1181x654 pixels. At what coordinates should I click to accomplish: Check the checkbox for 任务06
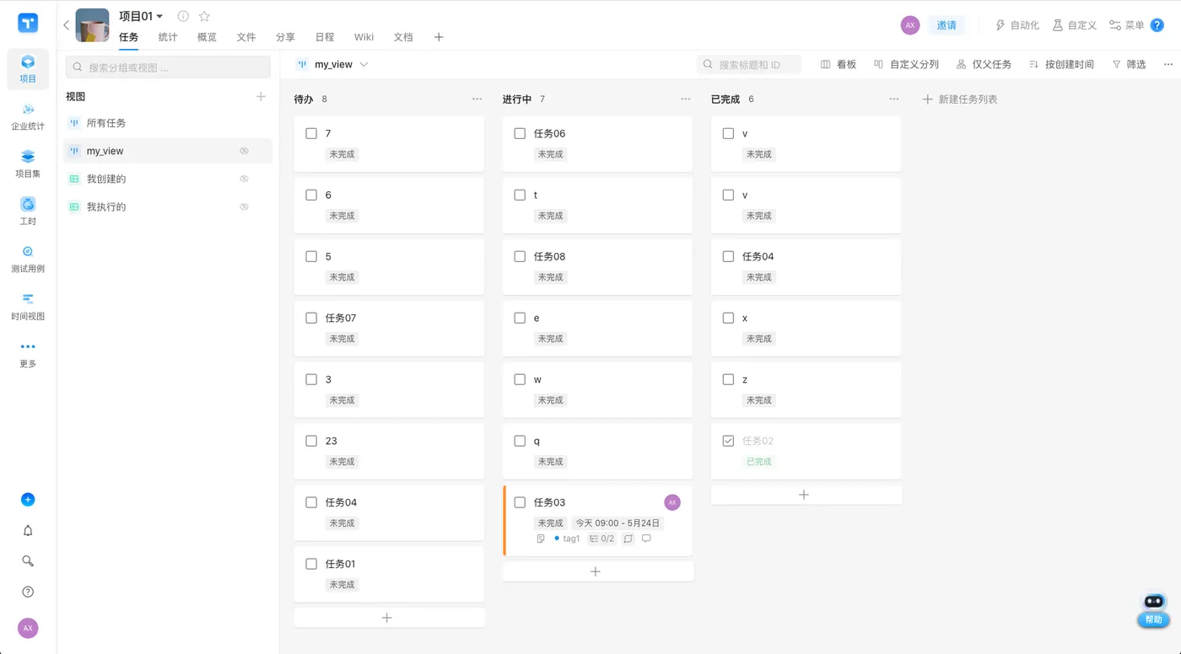520,133
